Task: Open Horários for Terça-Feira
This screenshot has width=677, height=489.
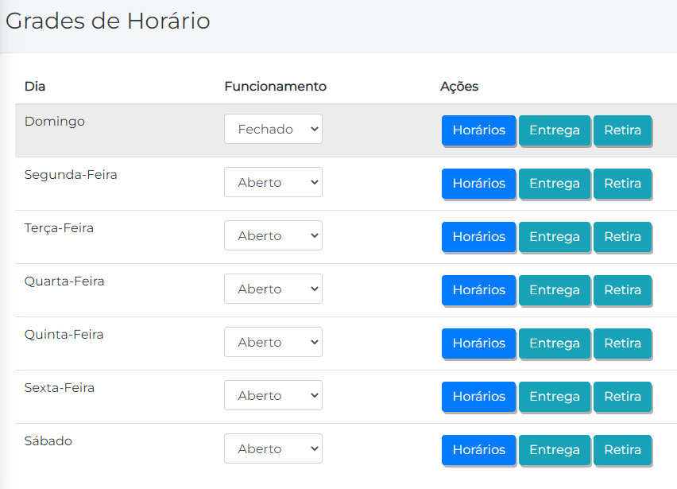Action: (478, 237)
